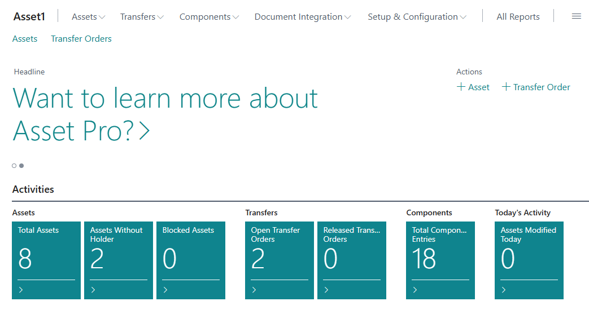The height and width of the screenshot is (310, 589).
Task: Expand the Assets dropdown menu
Action: (x=88, y=17)
